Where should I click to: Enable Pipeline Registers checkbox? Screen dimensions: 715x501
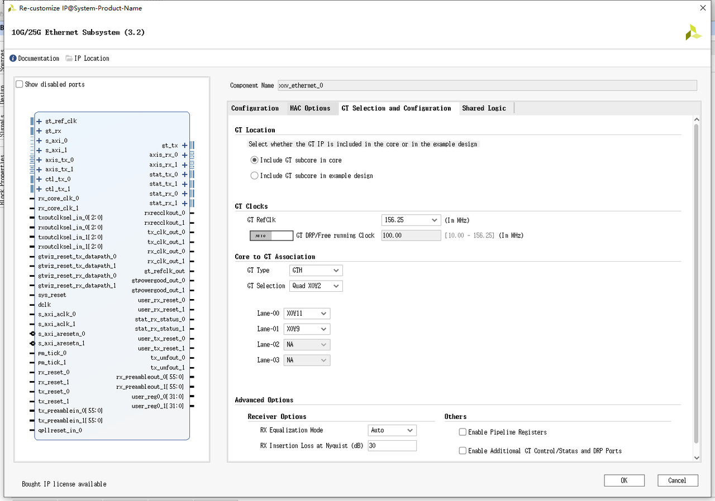463,432
